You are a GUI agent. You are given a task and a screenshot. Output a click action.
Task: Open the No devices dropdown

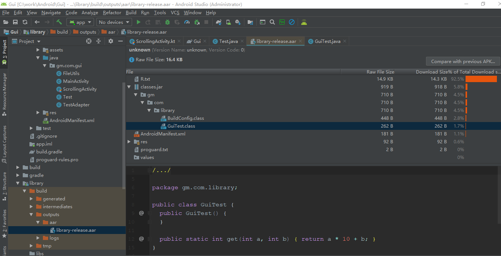[114, 22]
